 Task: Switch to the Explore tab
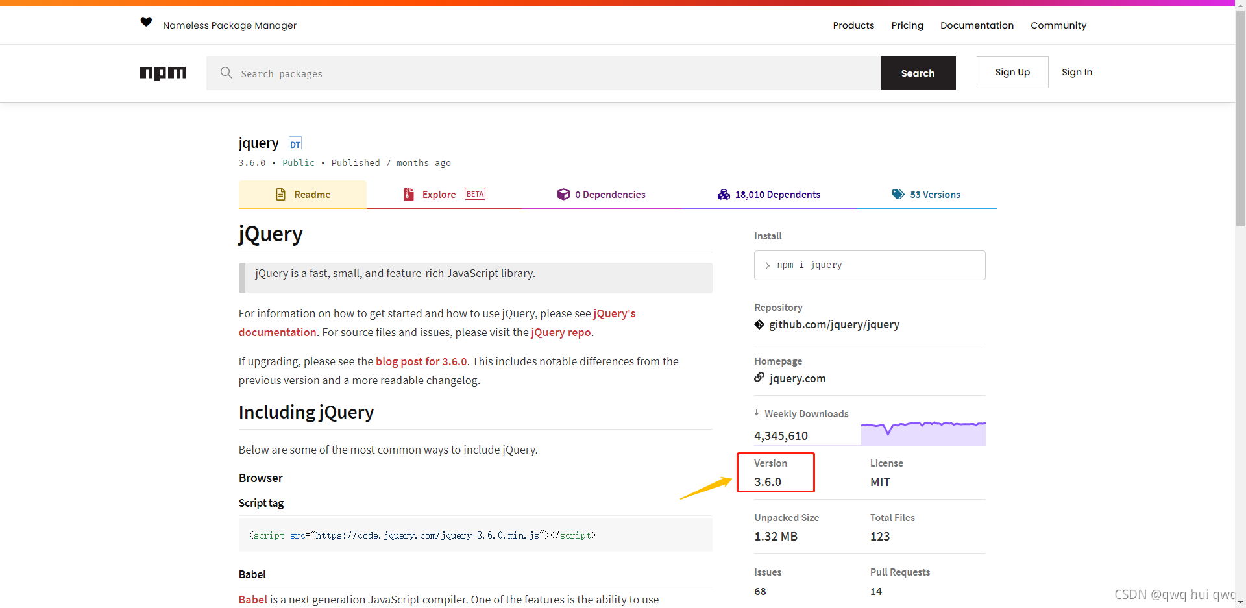444,194
